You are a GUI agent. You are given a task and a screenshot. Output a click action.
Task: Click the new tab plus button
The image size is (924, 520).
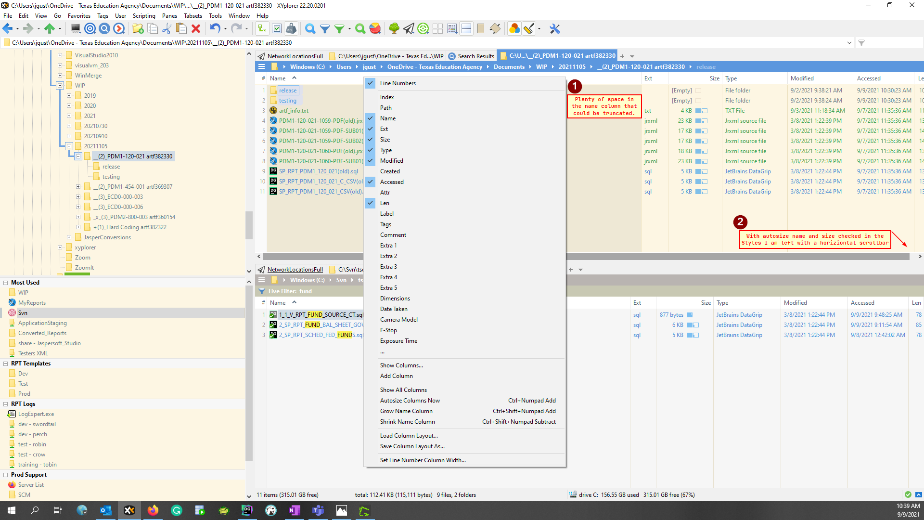tap(622, 56)
